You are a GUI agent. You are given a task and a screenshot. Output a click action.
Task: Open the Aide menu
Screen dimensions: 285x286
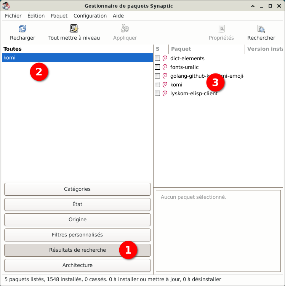point(118,16)
